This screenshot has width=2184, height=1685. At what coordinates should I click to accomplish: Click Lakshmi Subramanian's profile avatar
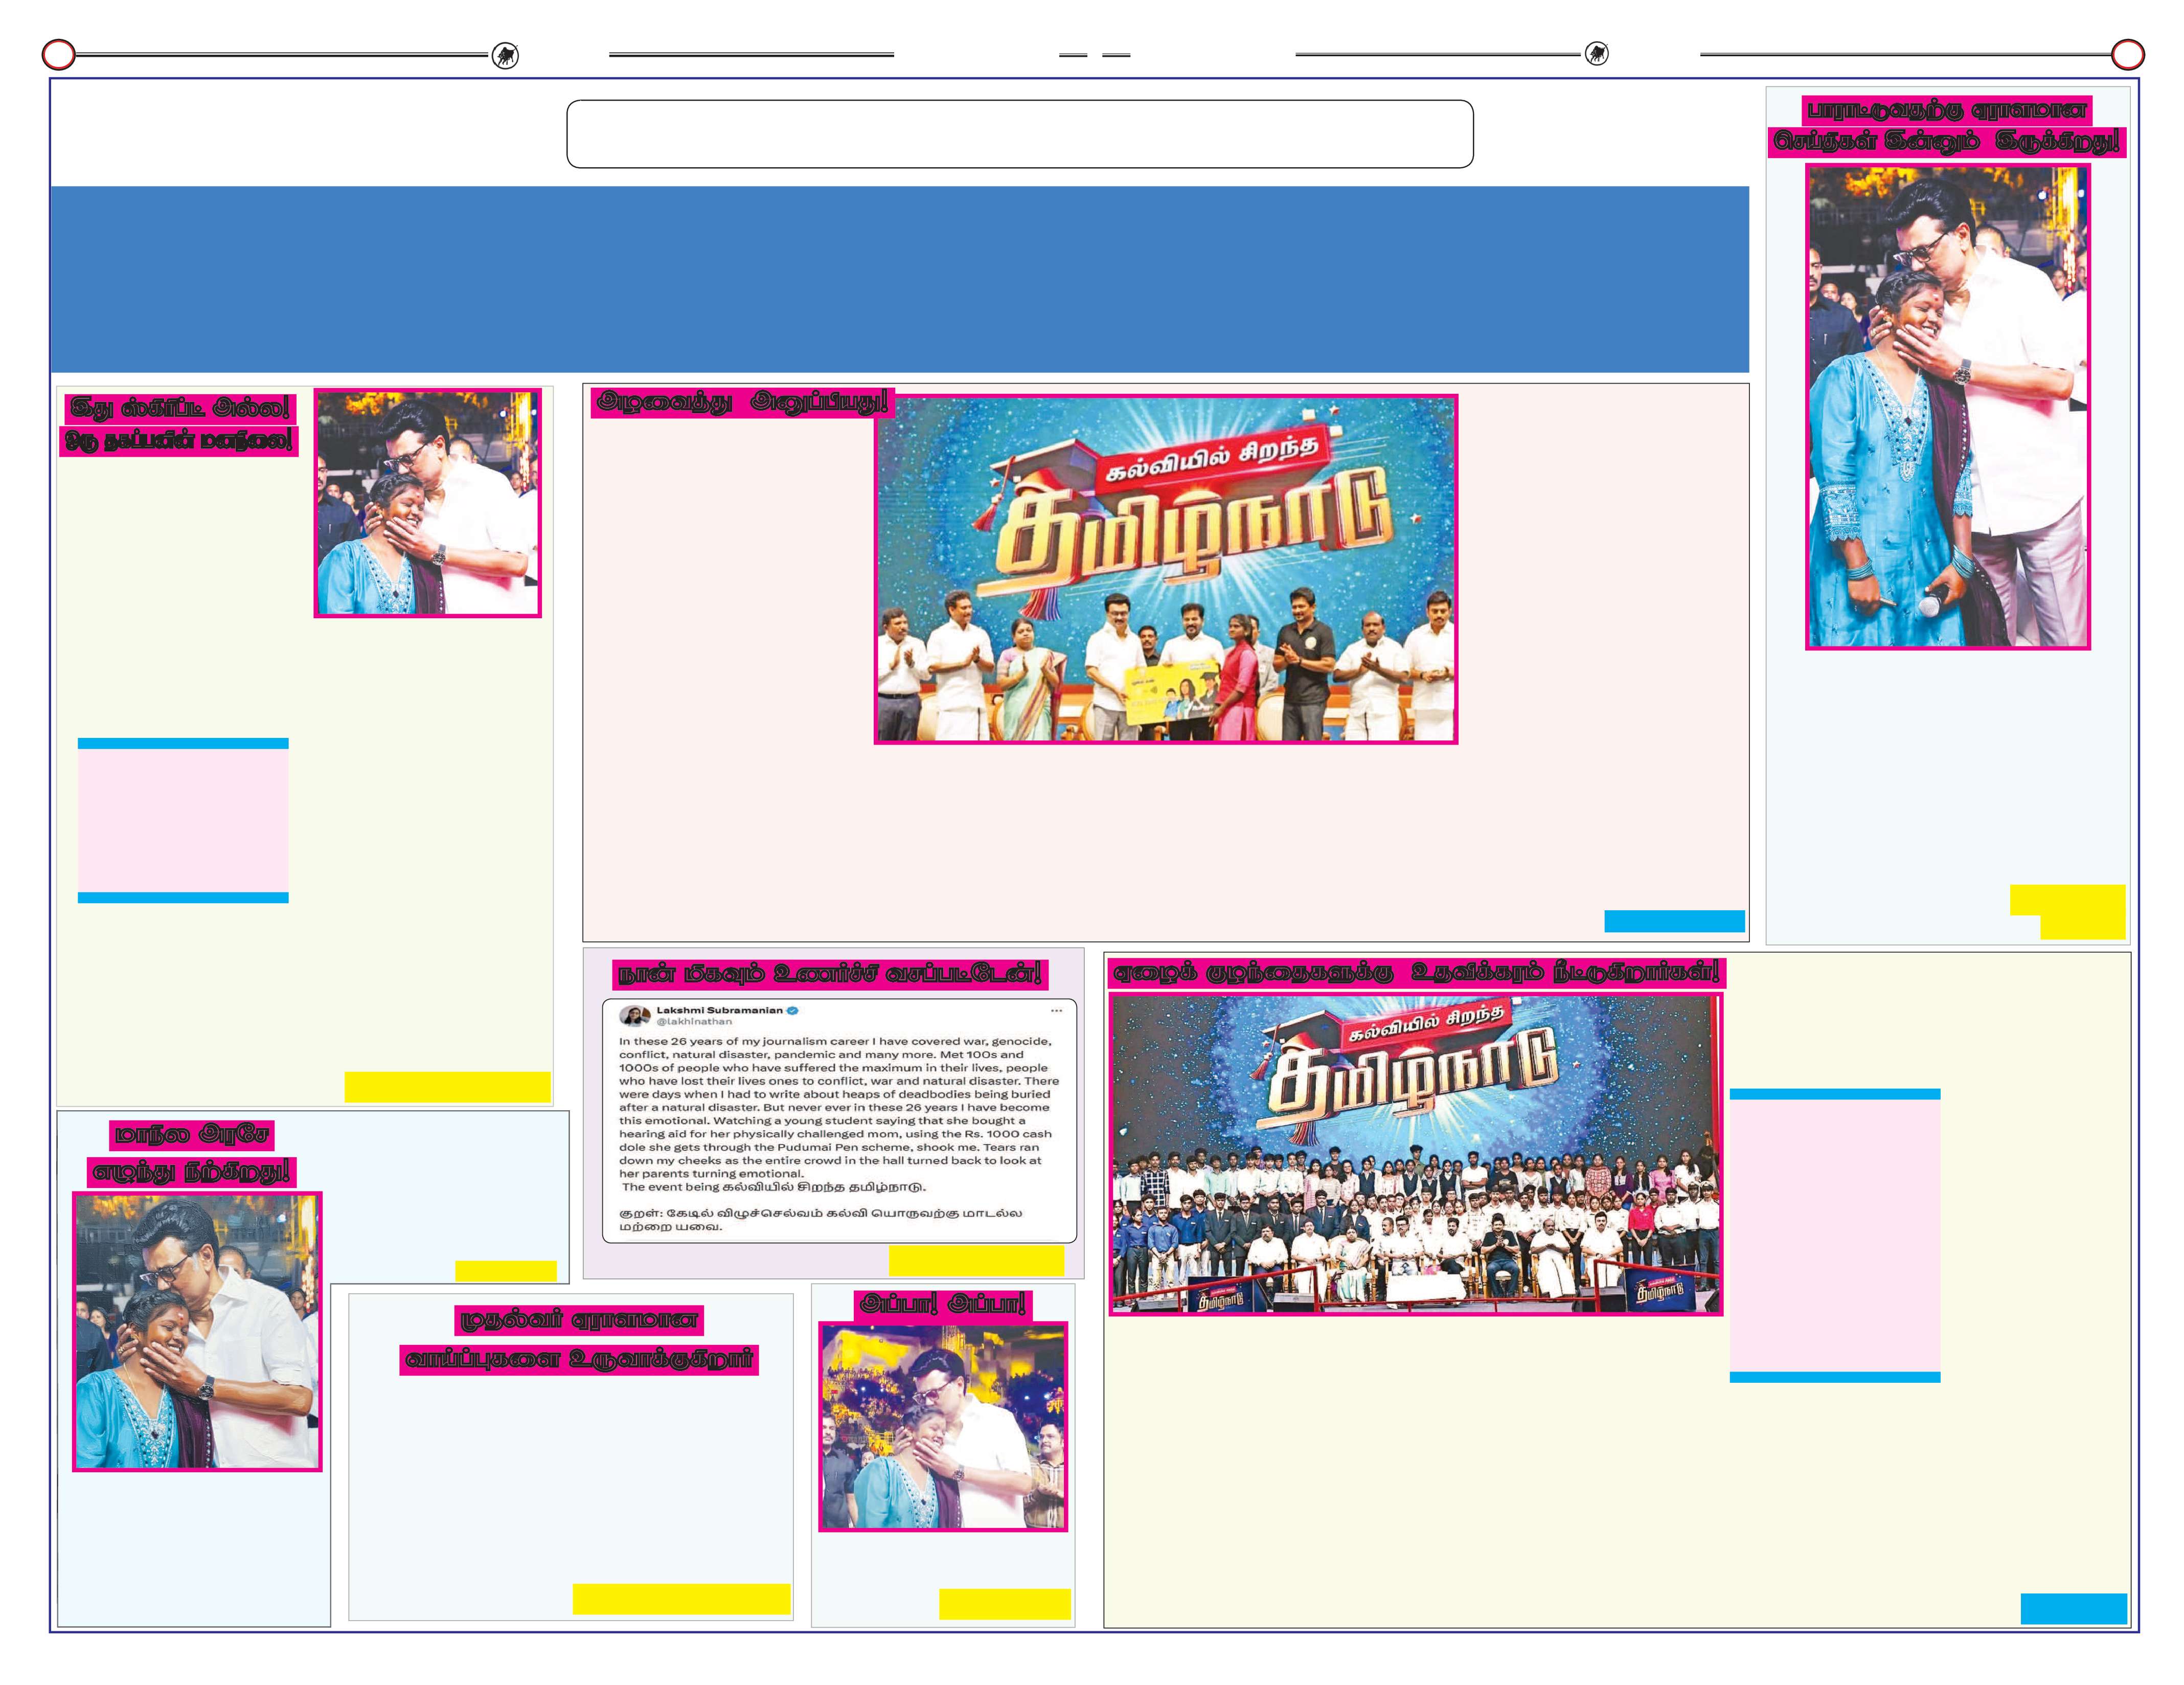(x=635, y=1016)
